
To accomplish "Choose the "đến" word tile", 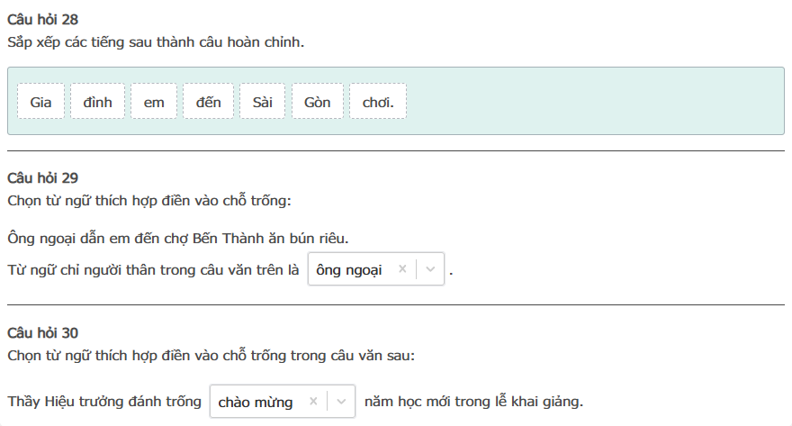I will 208,102.
